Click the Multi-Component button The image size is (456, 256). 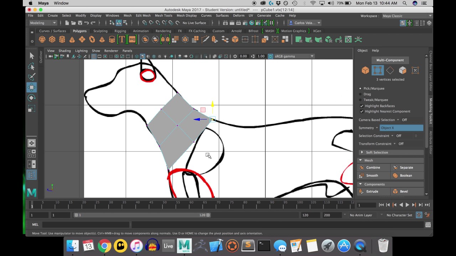390,60
